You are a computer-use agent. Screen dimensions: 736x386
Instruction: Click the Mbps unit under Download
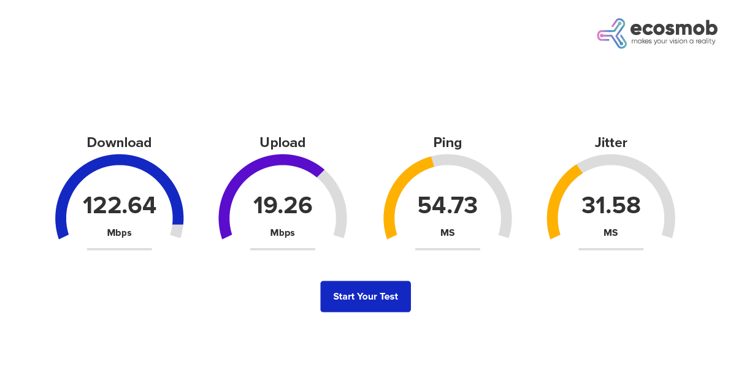120,233
